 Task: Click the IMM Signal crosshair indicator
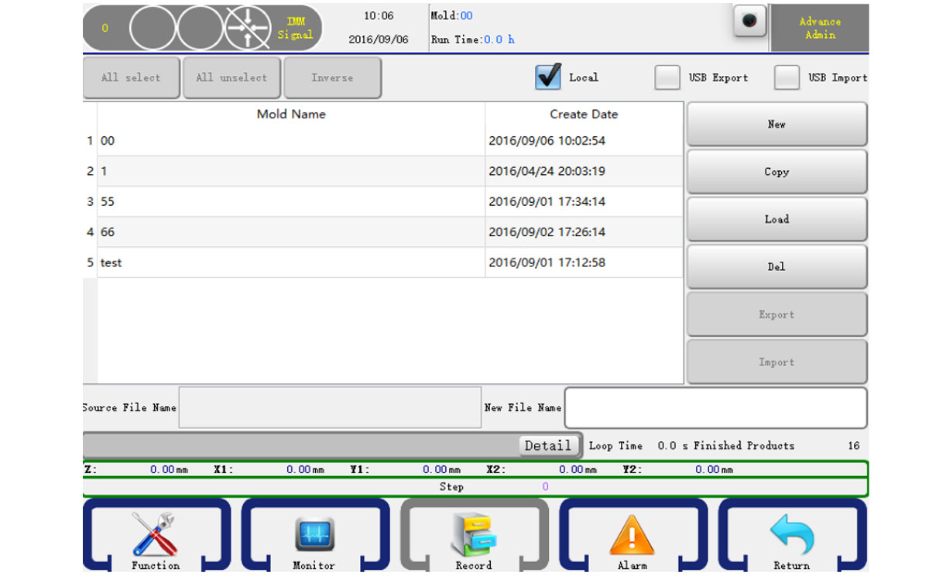[248, 28]
